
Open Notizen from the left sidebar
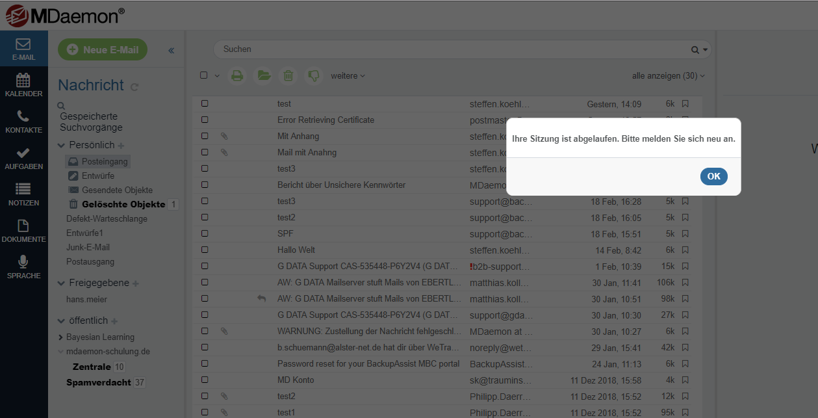[x=23, y=194]
